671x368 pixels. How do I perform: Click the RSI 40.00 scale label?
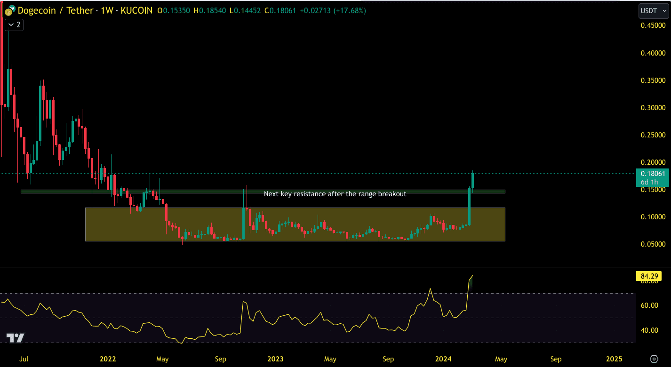coord(649,330)
